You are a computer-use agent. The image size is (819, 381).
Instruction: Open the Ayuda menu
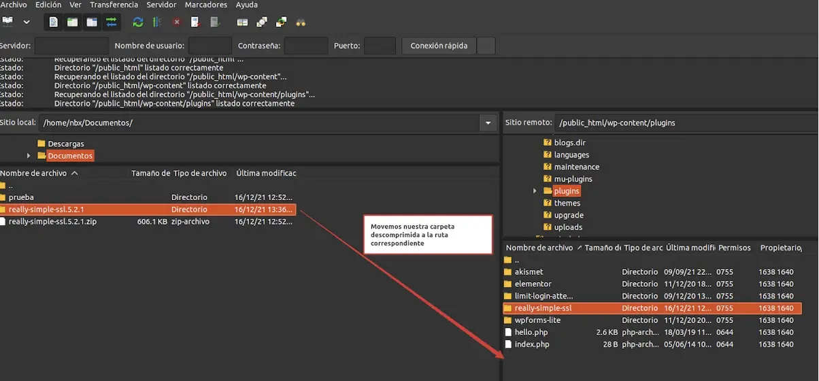[246, 5]
